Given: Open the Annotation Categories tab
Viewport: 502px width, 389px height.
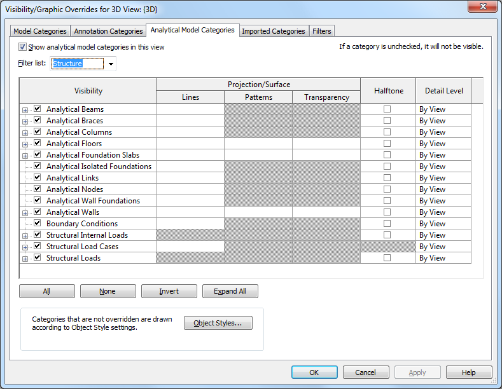Looking at the screenshot, I should tap(108, 31).
